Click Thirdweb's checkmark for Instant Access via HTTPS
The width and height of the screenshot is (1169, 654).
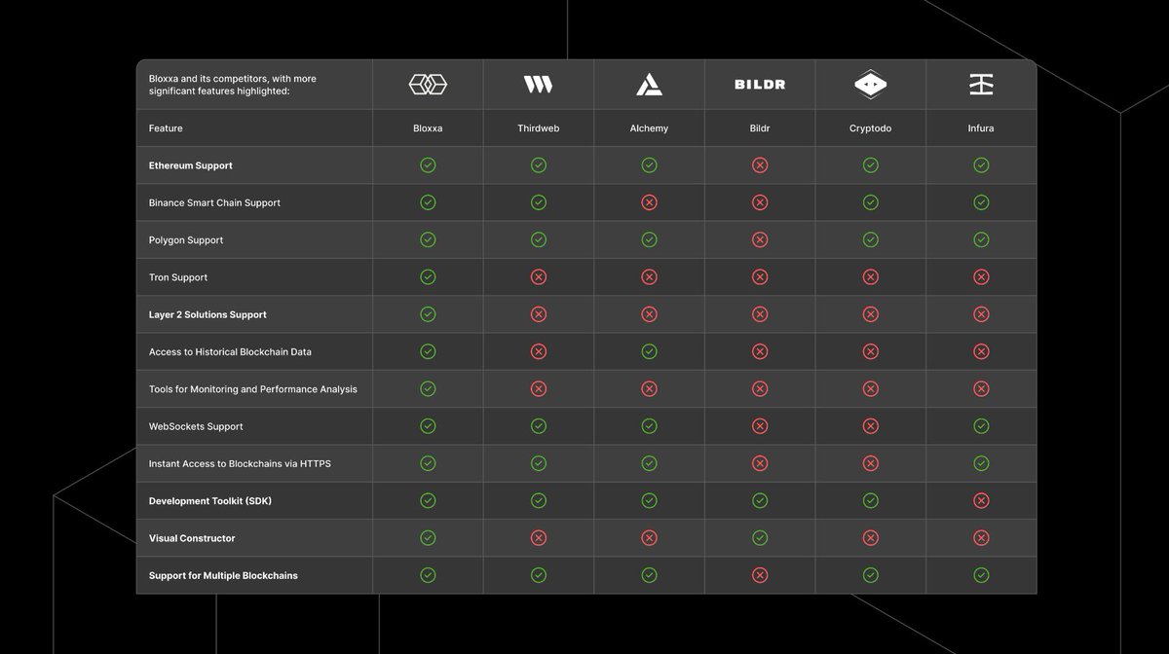(538, 463)
